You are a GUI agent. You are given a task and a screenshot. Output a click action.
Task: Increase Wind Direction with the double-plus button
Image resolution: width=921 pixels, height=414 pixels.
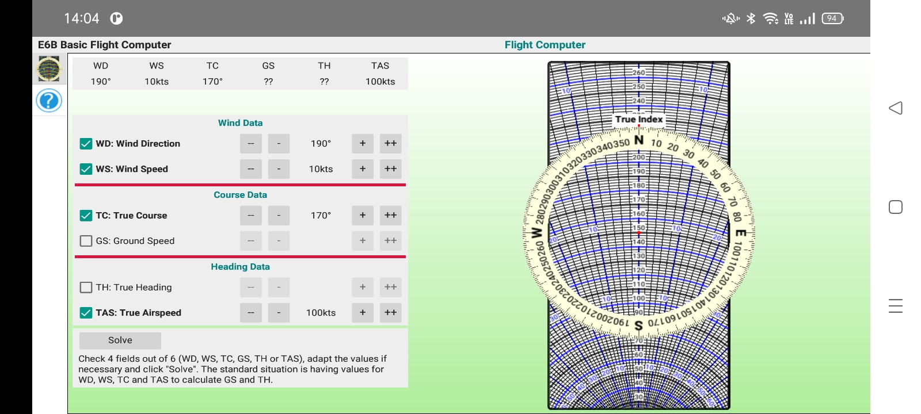[x=391, y=144]
